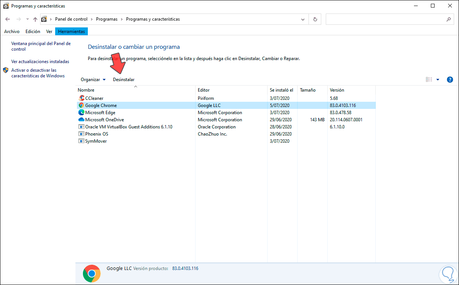The height and width of the screenshot is (285, 459).
Task: Select the Microsoft OneDrive row name
Action: pos(104,120)
